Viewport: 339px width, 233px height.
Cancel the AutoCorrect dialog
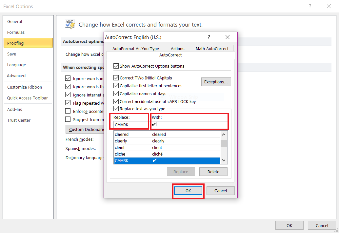(x=221, y=191)
